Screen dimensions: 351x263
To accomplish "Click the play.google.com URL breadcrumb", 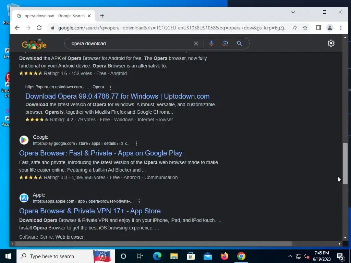I will point(82,143).
